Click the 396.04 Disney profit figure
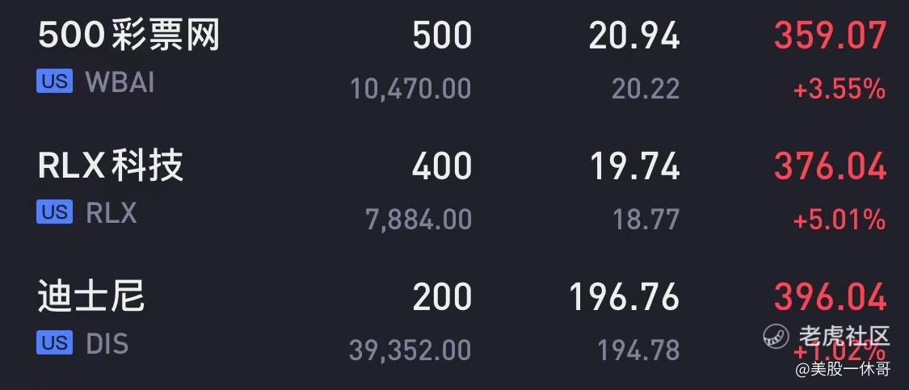Image resolution: width=909 pixels, height=390 pixels. pyautogui.click(x=830, y=298)
